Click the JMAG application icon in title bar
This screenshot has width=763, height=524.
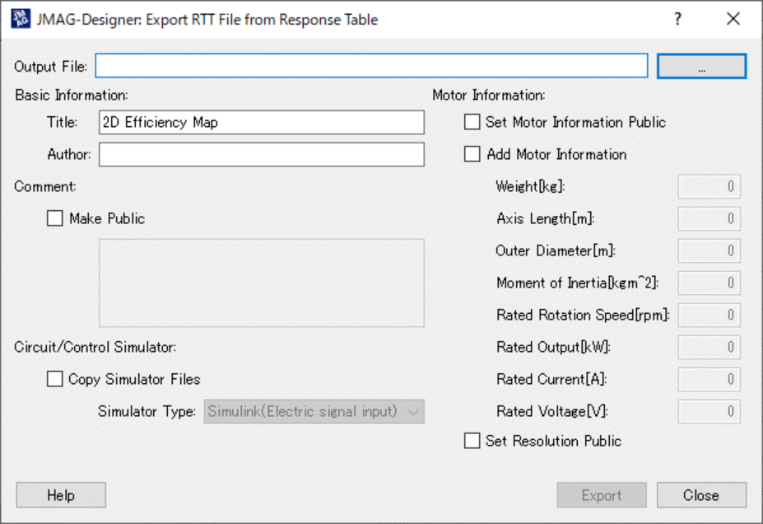20,19
